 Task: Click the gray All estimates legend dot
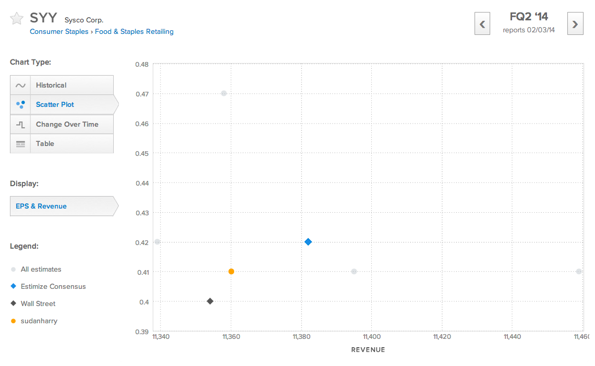(x=13, y=269)
